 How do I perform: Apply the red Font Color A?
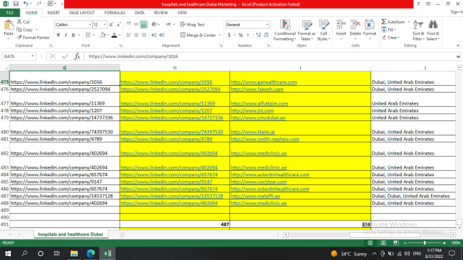(114, 35)
